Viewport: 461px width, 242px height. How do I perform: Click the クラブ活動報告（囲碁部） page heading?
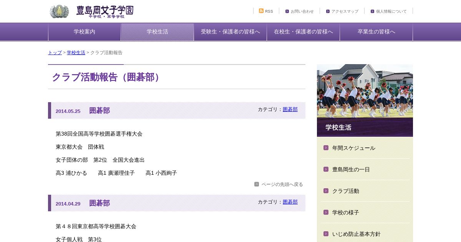[108, 77]
